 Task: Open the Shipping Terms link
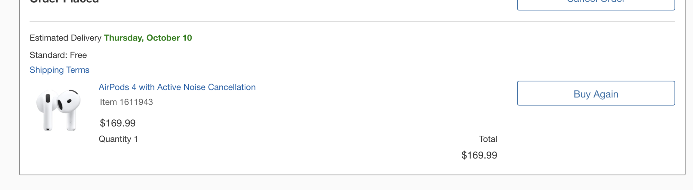pos(59,70)
